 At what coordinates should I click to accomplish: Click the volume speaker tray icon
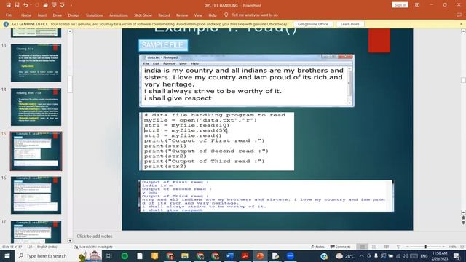click(405, 255)
